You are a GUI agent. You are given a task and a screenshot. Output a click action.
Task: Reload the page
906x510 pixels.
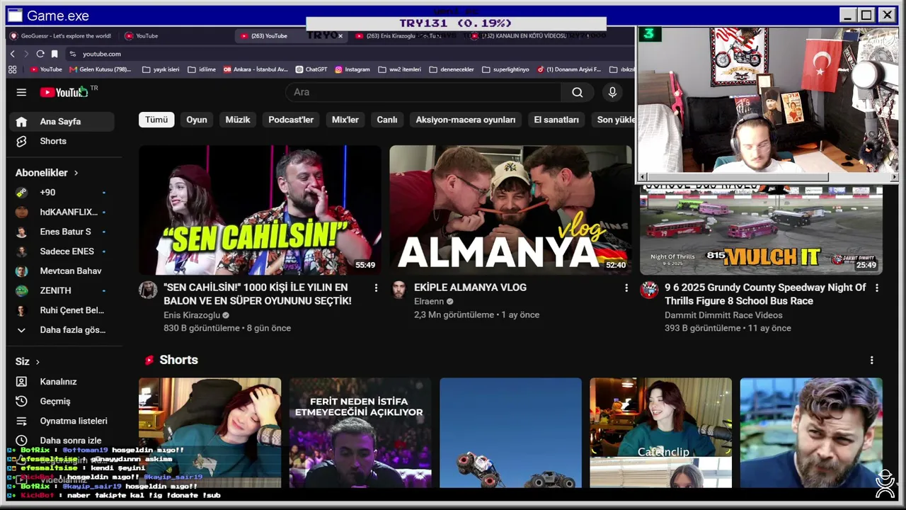(x=40, y=54)
